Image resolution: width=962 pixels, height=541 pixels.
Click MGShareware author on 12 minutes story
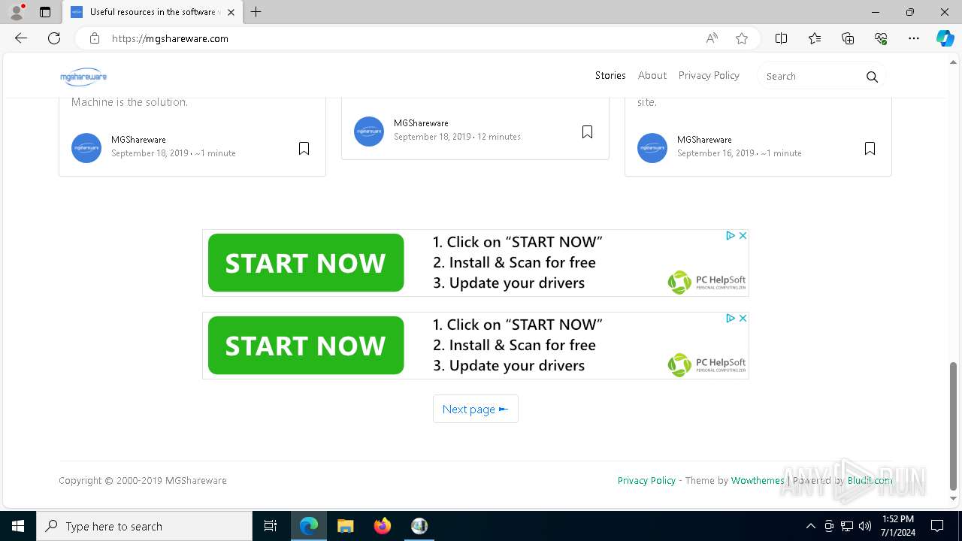(x=421, y=123)
